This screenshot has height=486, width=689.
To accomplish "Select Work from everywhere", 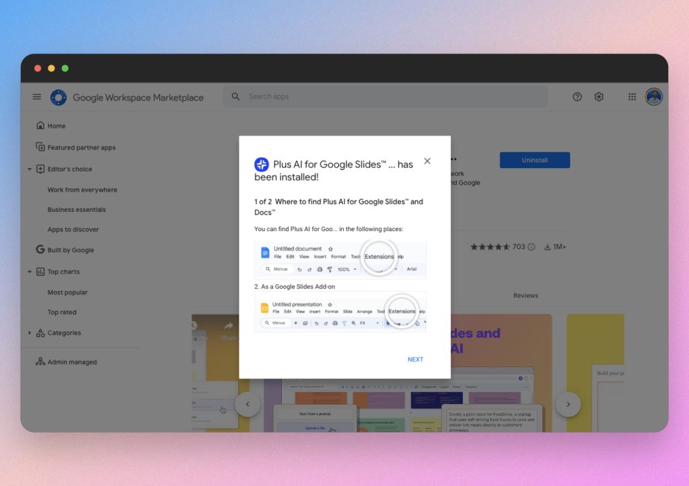I will tap(82, 190).
